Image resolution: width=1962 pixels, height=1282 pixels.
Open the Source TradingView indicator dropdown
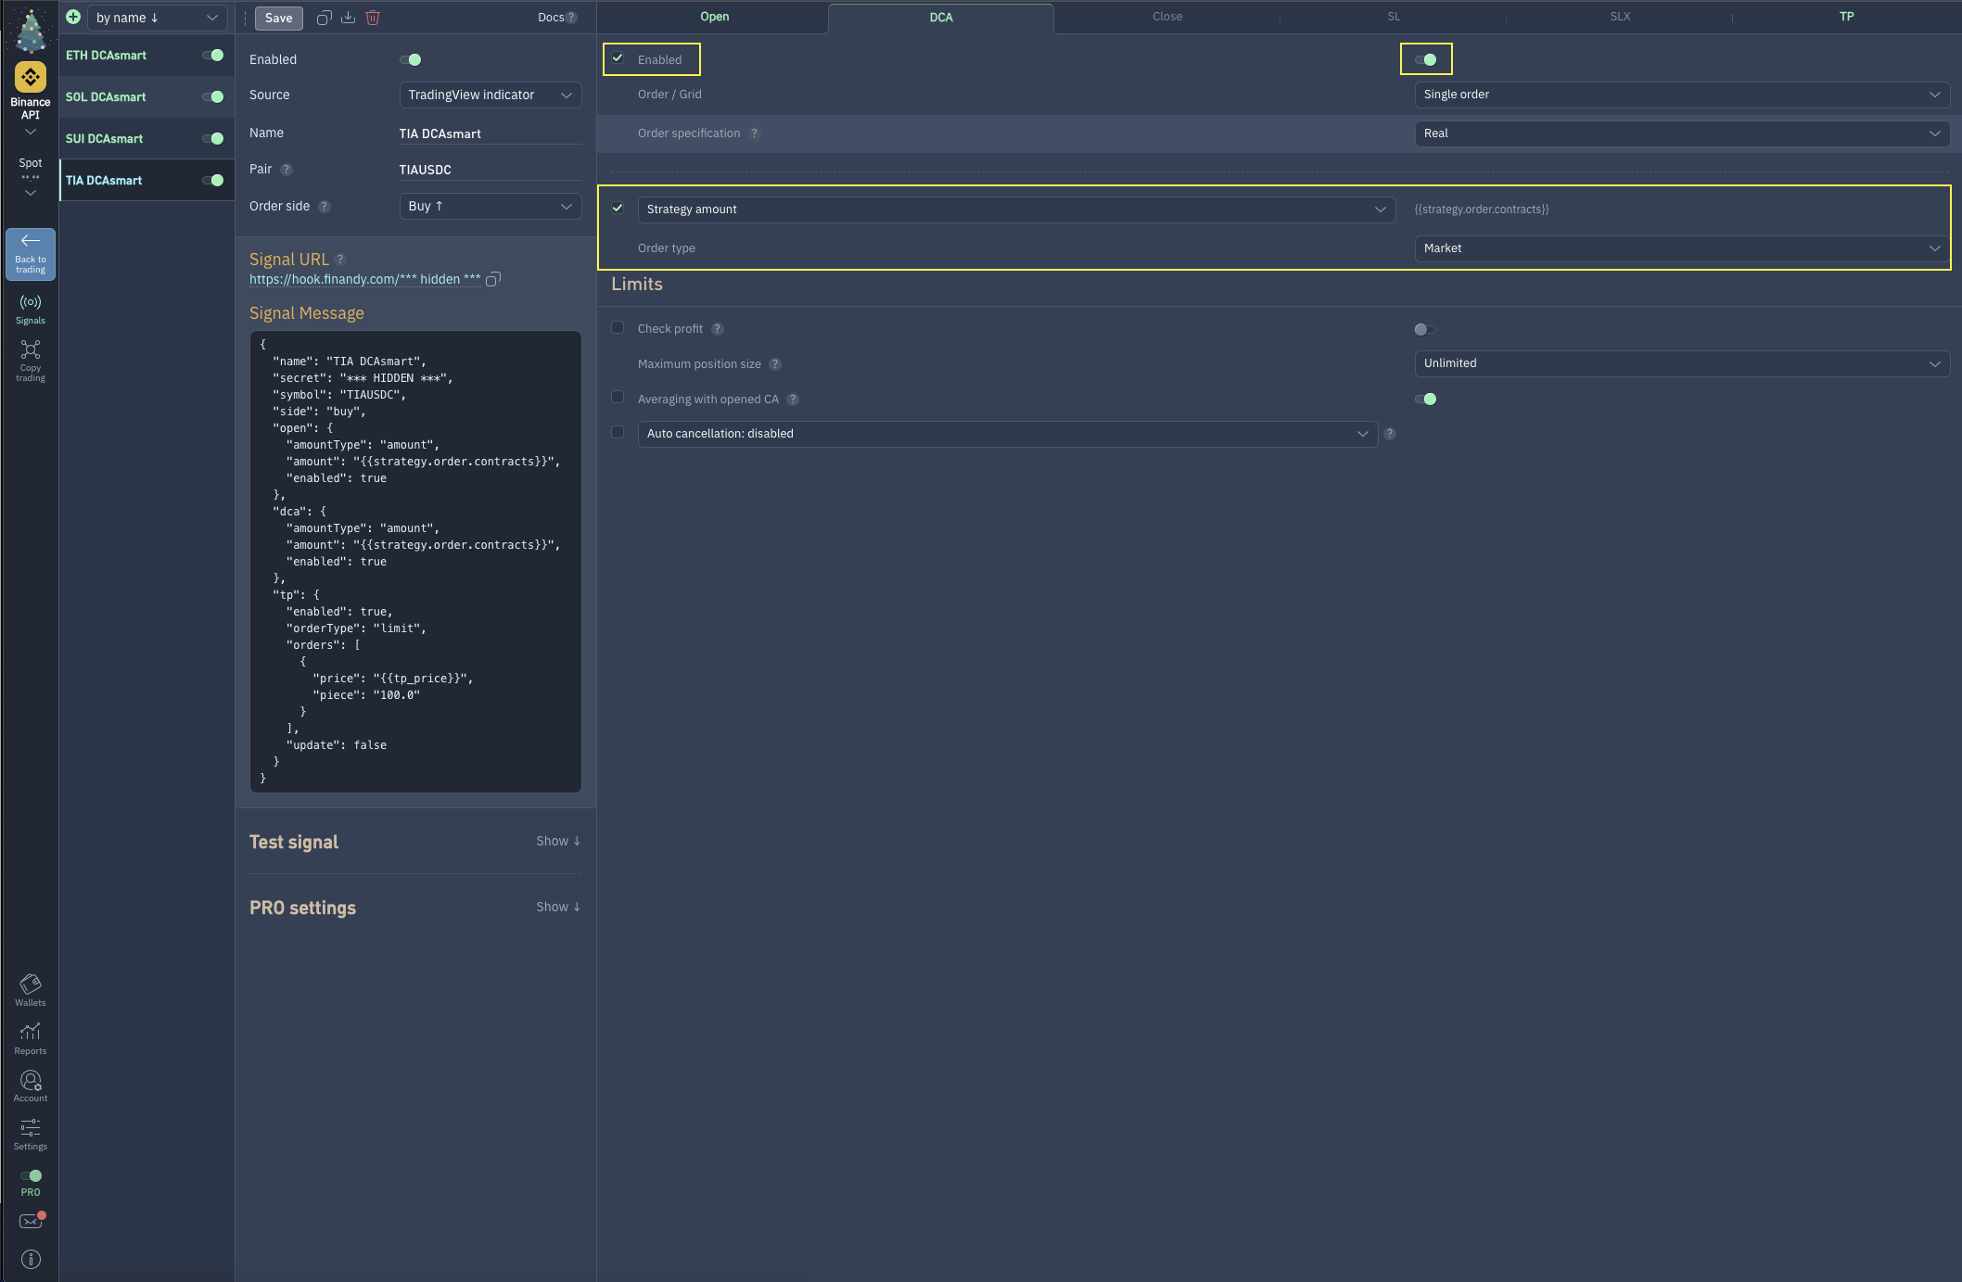pos(490,95)
